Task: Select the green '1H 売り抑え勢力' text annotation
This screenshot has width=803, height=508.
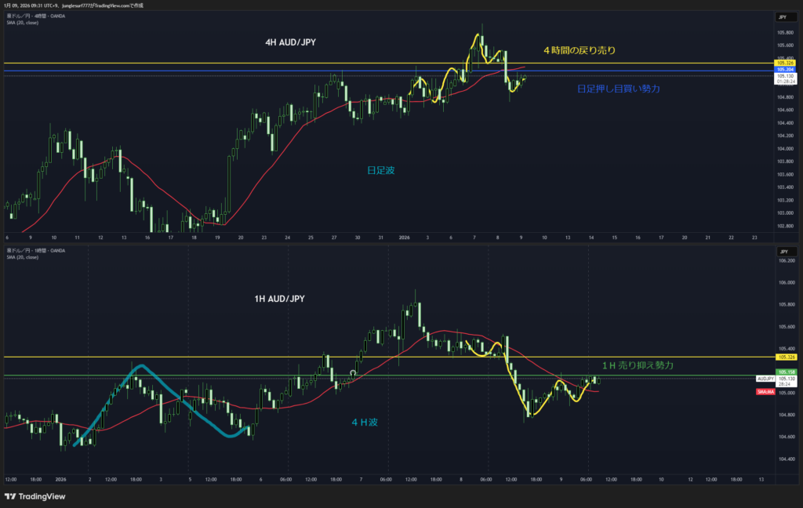Action: tap(638, 365)
